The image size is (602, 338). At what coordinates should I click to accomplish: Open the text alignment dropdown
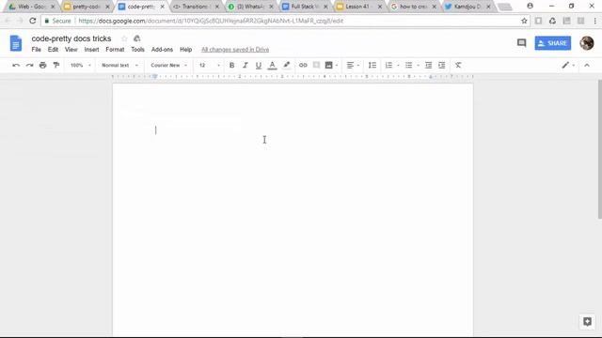(x=353, y=65)
